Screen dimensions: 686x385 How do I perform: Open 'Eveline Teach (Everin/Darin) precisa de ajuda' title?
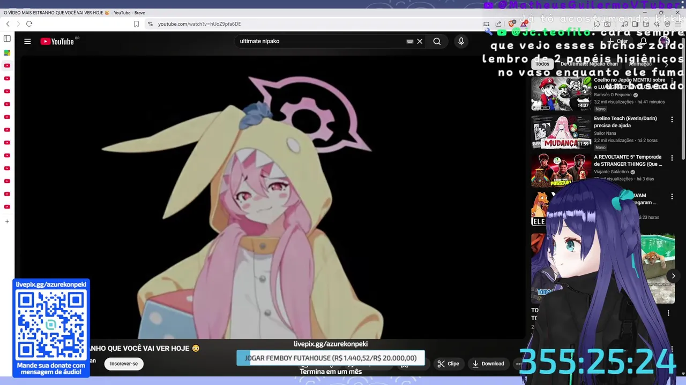pyautogui.click(x=625, y=122)
